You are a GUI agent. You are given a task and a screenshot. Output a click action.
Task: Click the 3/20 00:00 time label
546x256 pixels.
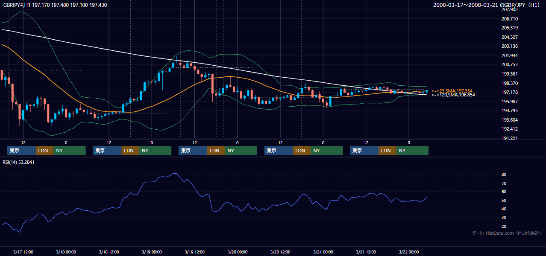point(237,252)
